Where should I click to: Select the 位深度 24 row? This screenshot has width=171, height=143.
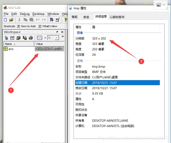[x=118, y=55]
